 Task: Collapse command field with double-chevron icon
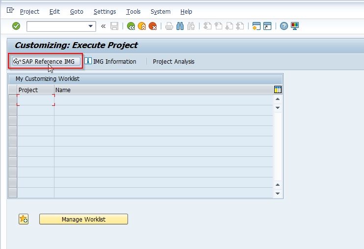(x=104, y=26)
